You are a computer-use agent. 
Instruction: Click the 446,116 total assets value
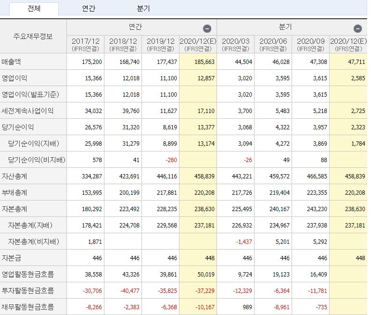pyautogui.click(x=167, y=176)
